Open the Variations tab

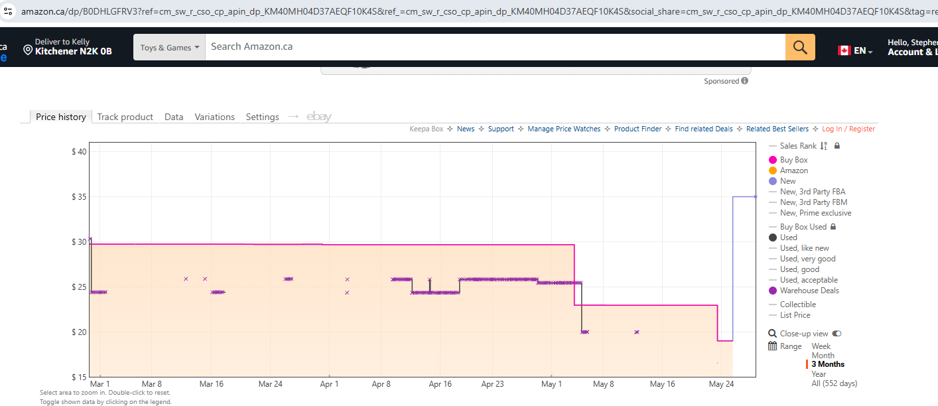click(215, 117)
